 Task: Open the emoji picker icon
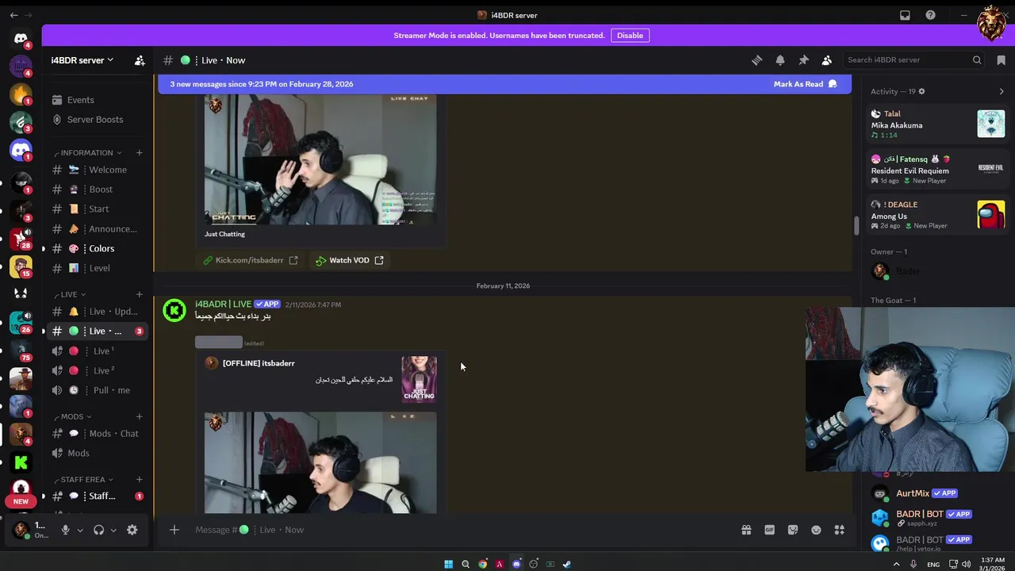coord(816,530)
